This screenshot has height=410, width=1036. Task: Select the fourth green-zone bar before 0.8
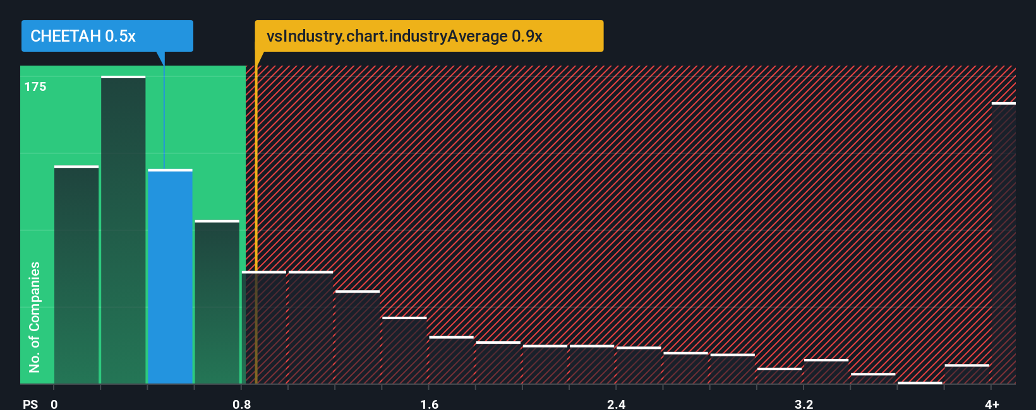click(217, 302)
